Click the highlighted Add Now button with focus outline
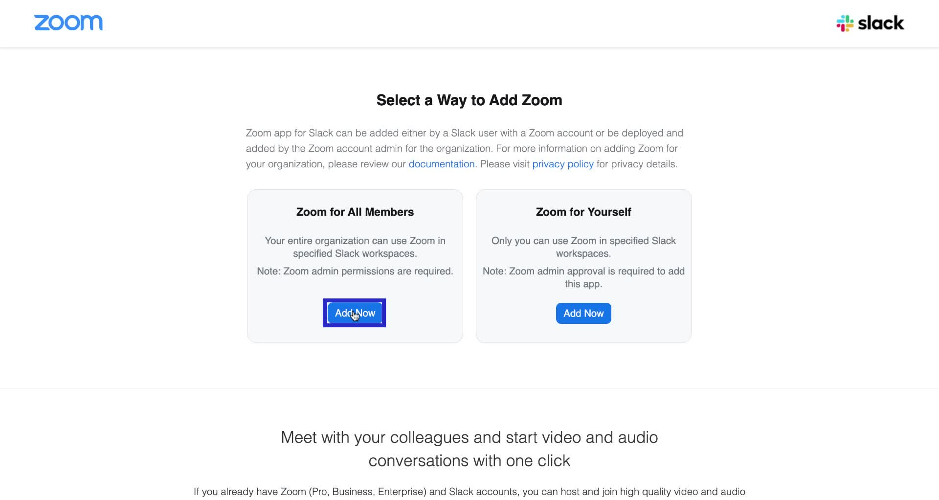The width and height of the screenshot is (939, 500). [355, 313]
